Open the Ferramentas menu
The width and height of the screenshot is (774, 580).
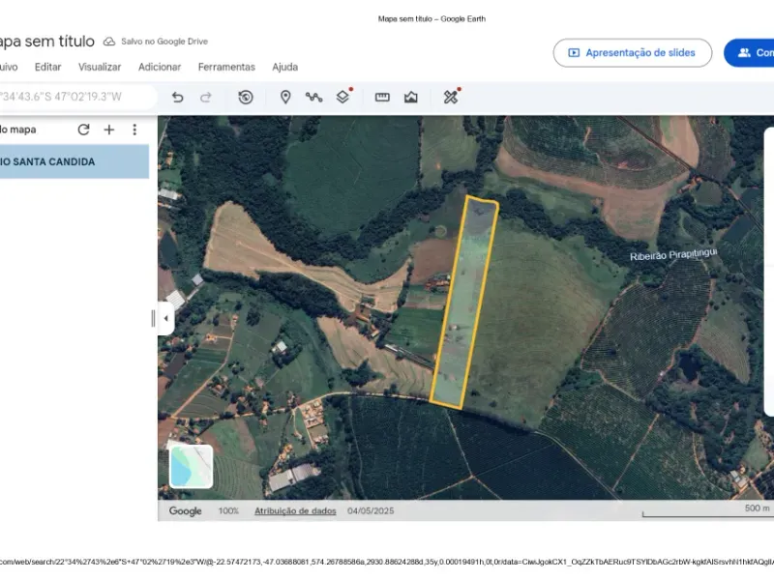(x=226, y=67)
